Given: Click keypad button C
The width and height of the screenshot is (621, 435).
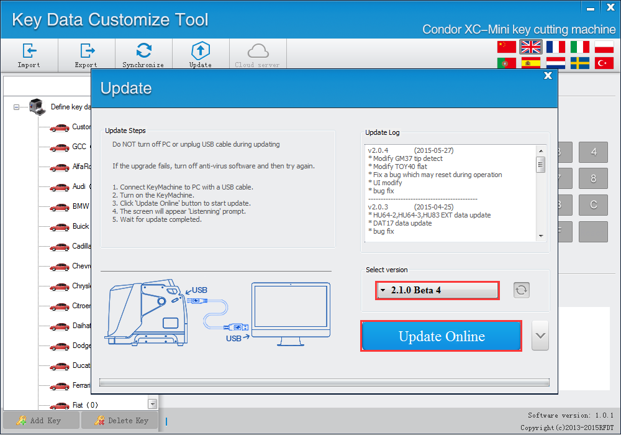Looking at the screenshot, I should (x=593, y=205).
